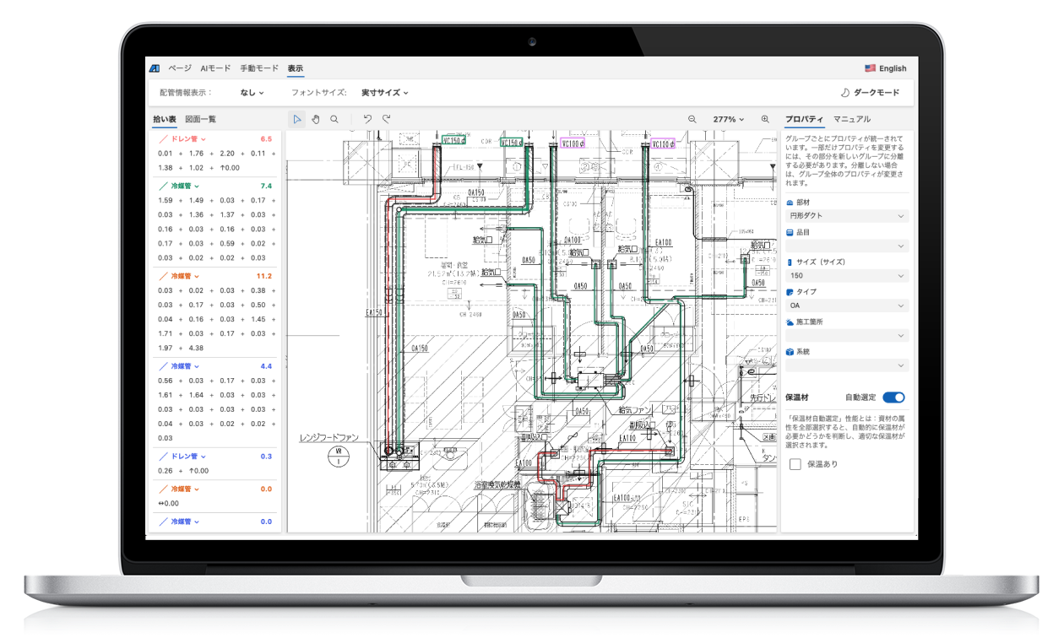Check the 保温あり checkbox

tap(795, 464)
